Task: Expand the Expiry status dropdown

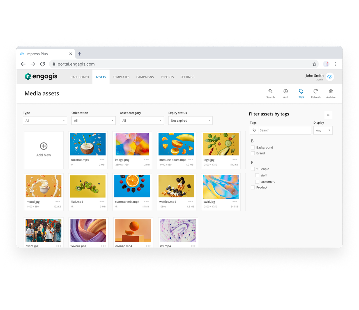Action: click(190, 121)
